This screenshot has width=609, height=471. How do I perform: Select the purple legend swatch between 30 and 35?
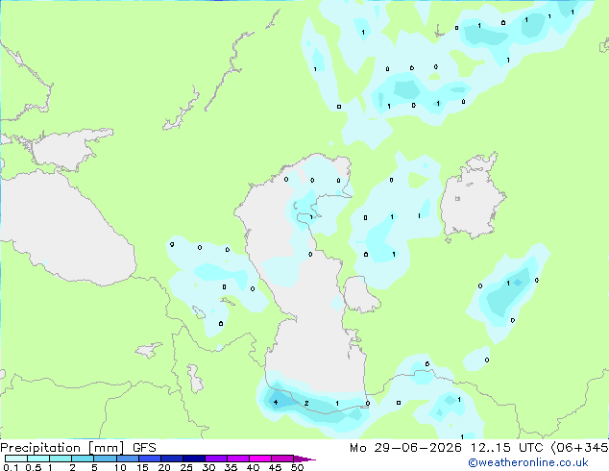(x=215, y=459)
